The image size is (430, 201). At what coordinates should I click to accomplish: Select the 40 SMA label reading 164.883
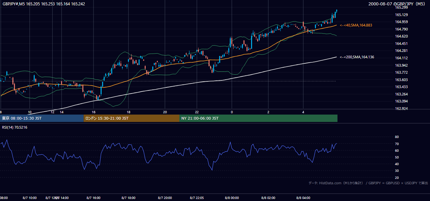[356, 25]
